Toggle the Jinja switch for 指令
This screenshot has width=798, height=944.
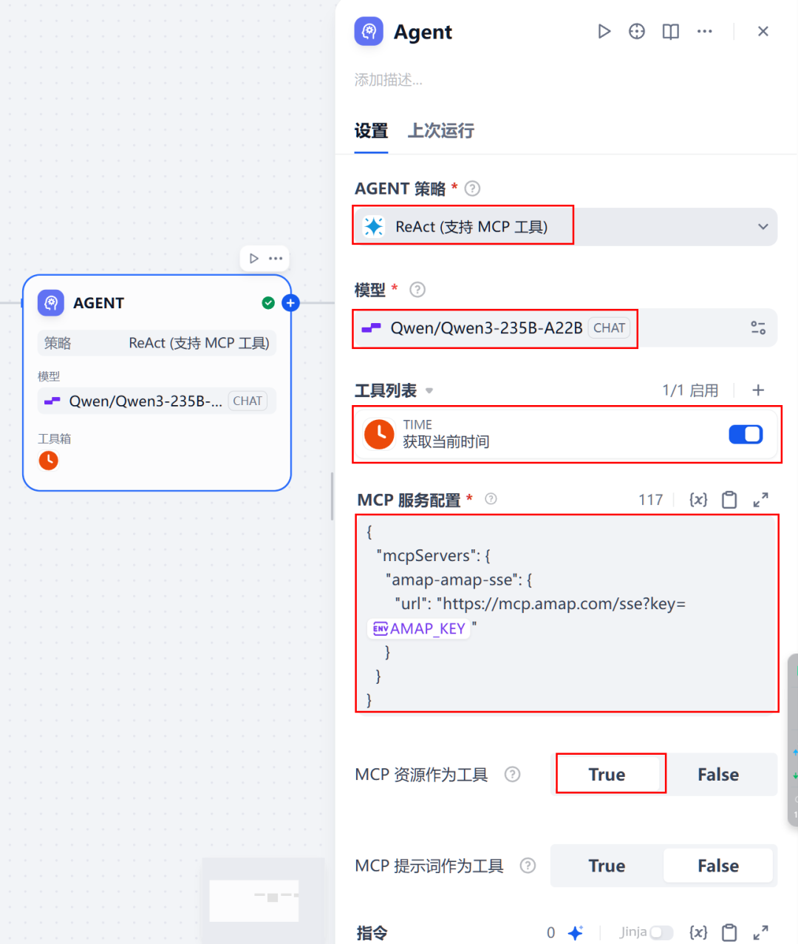(661, 933)
